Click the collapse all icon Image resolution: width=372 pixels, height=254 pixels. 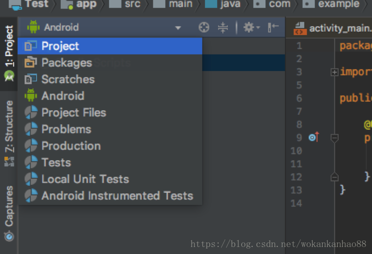click(223, 28)
